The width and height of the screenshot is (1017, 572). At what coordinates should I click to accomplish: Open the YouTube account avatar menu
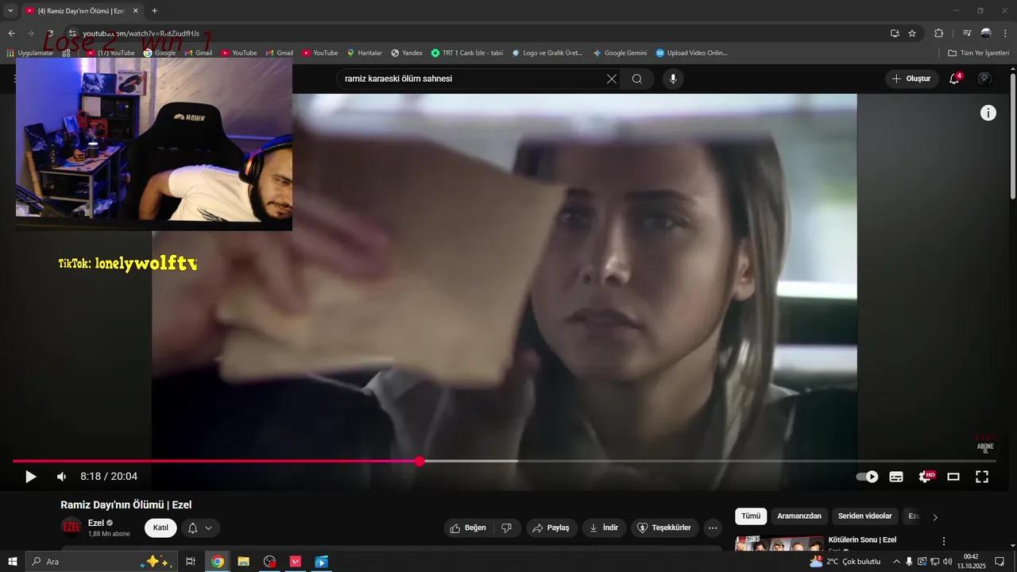click(x=984, y=79)
